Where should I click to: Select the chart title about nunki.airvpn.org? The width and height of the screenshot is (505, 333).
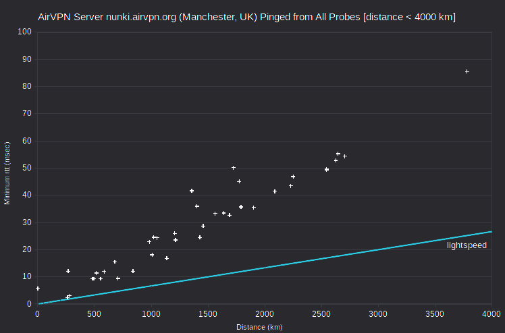[246, 17]
